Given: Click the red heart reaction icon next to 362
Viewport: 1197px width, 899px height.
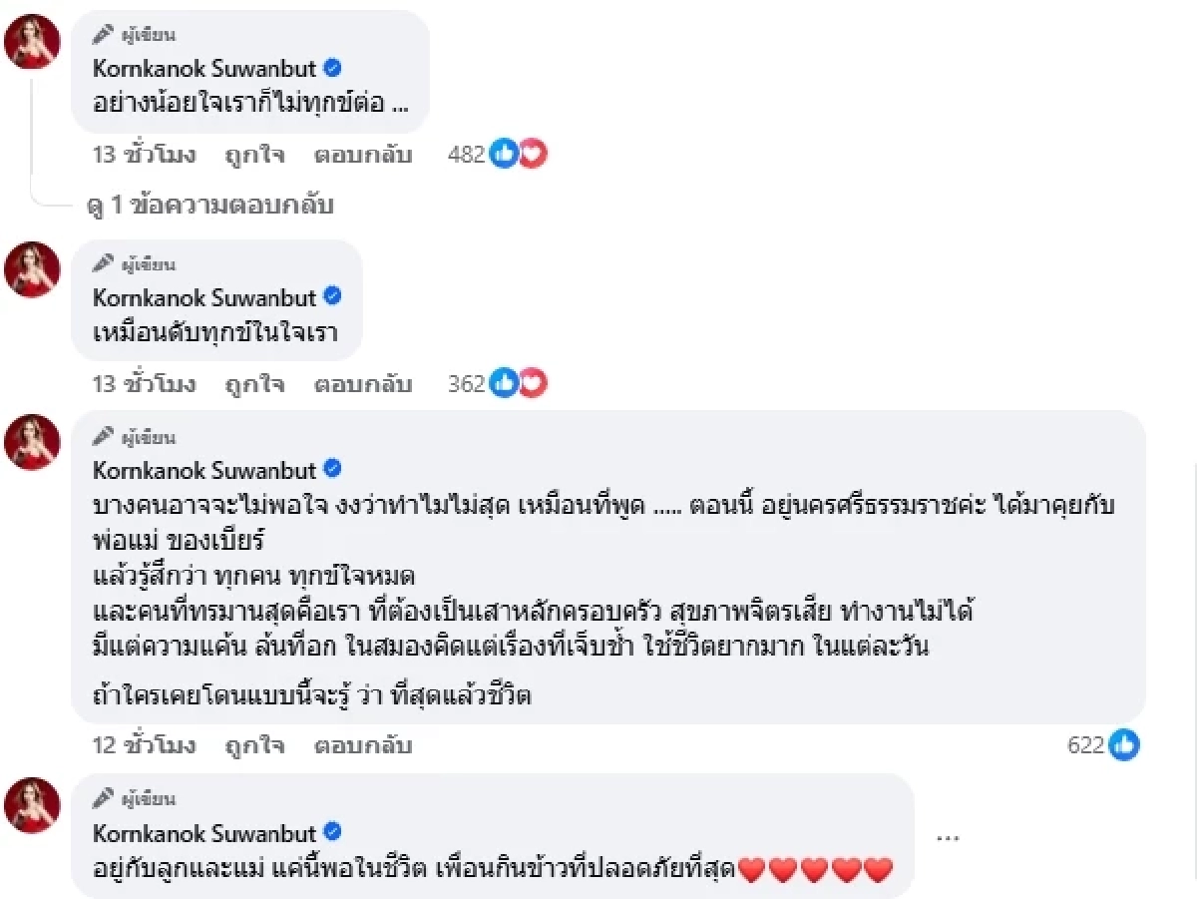Looking at the screenshot, I should click(x=534, y=382).
